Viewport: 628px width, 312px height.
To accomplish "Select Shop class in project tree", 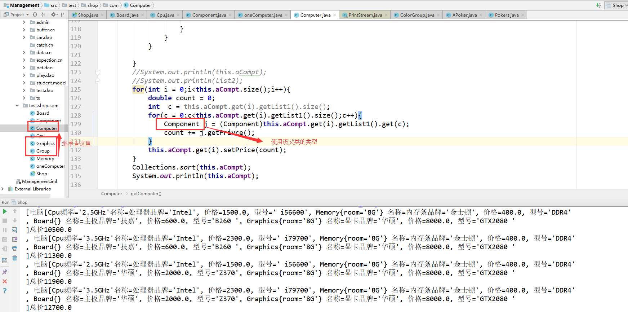I will point(39,173).
